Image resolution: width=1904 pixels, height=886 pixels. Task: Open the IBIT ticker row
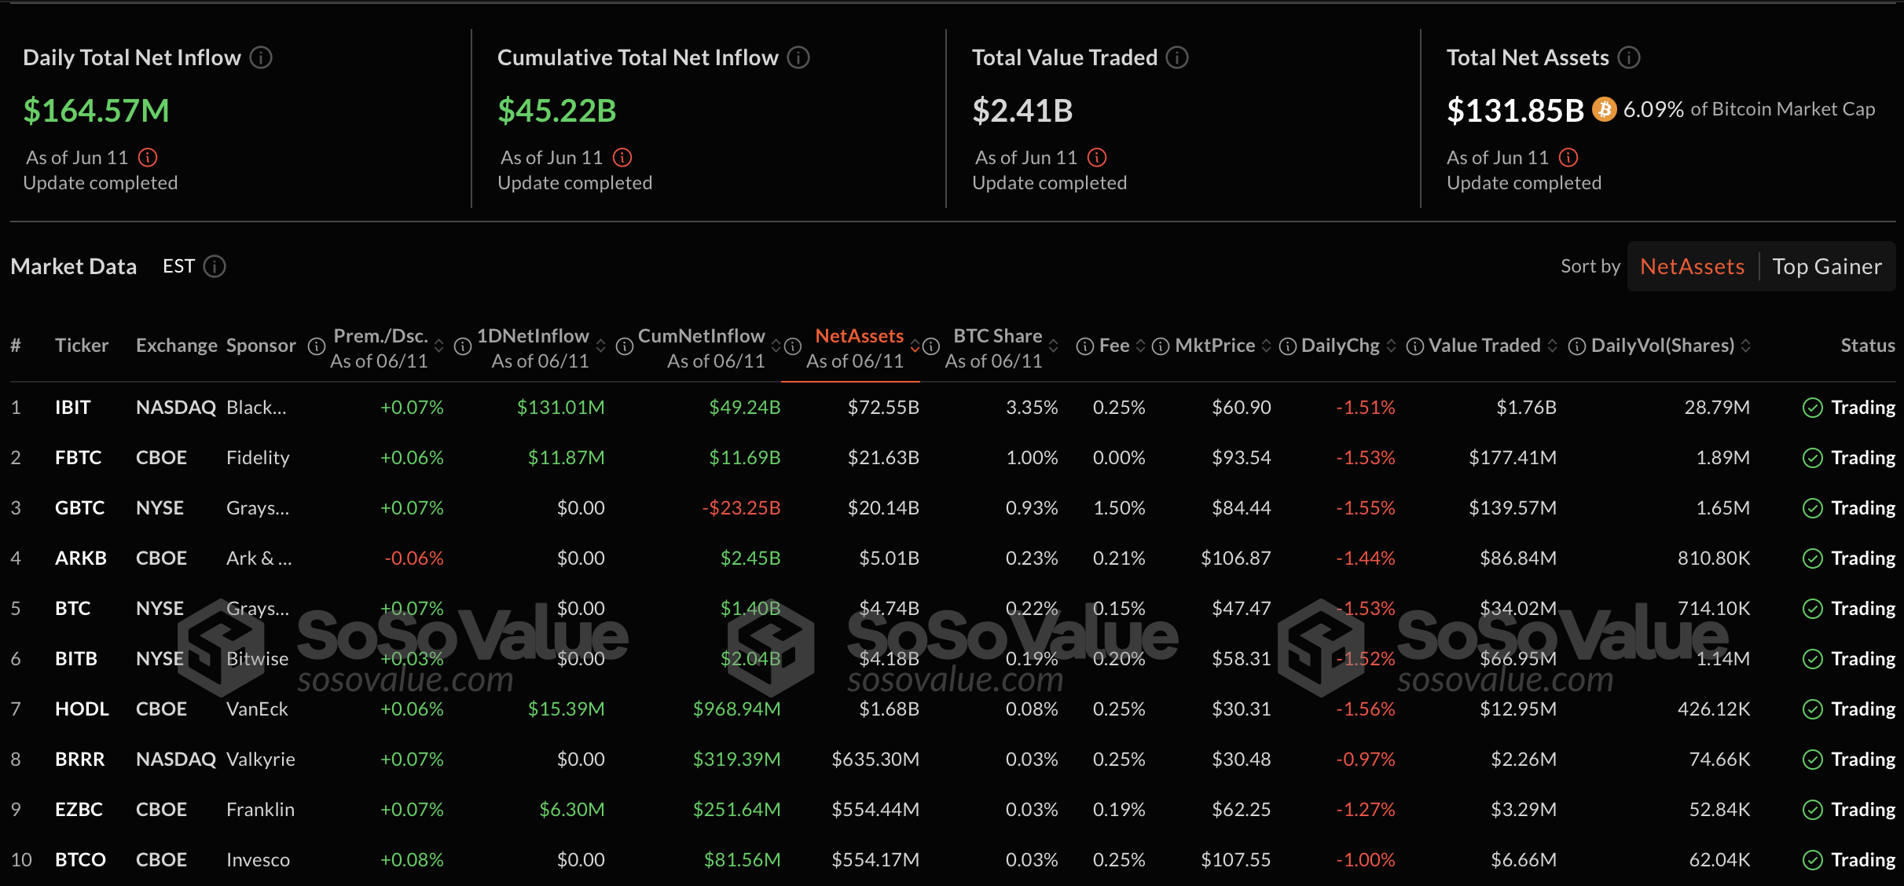coord(73,407)
